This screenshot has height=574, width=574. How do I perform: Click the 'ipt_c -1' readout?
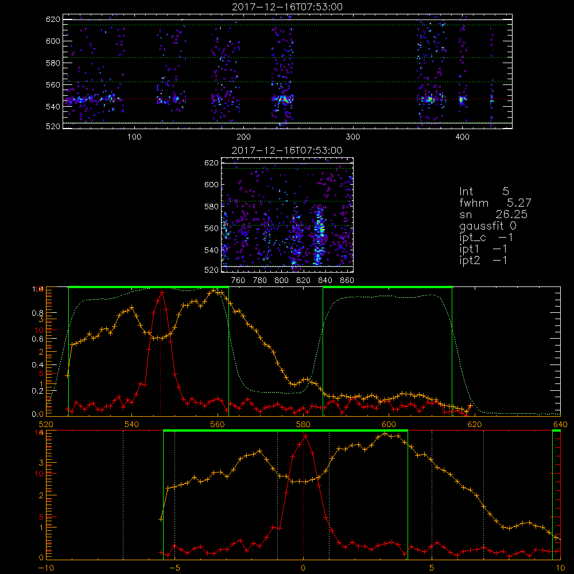click(x=486, y=238)
